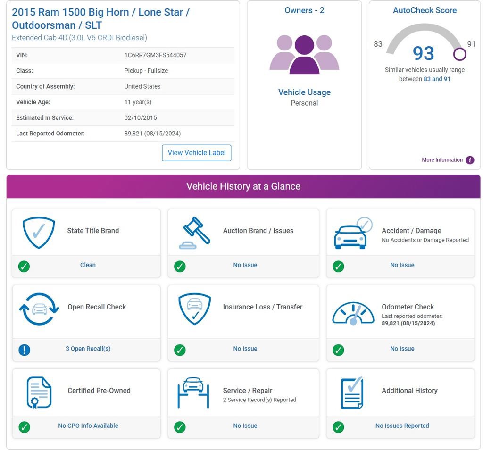Click the 'No Accidents or Damage Reported' text
Image resolution: width=483 pixels, height=451 pixels.
425,240
